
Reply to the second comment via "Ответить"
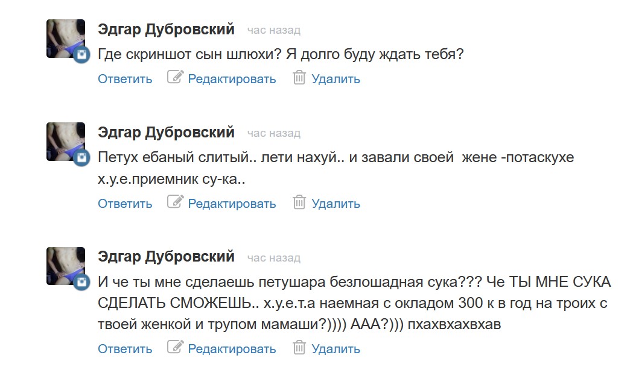pos(125,204)
